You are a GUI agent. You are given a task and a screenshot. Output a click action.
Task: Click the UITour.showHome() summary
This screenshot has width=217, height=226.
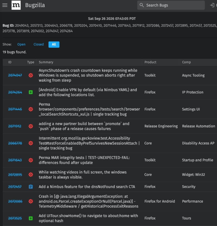(88, 218)
